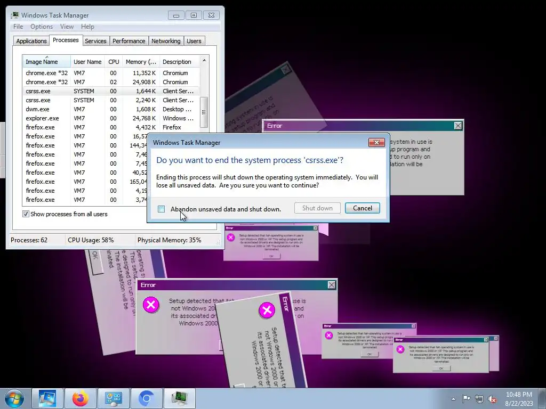Select firefox.exe row using 4,432 K
Image resolution: width=546 pixels, height=409 pixels.
(x=111, y=127)
